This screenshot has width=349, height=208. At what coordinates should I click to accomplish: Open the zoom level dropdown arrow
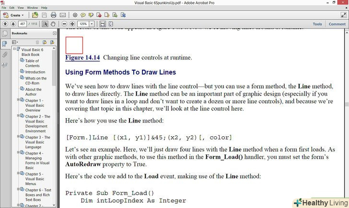92,24
